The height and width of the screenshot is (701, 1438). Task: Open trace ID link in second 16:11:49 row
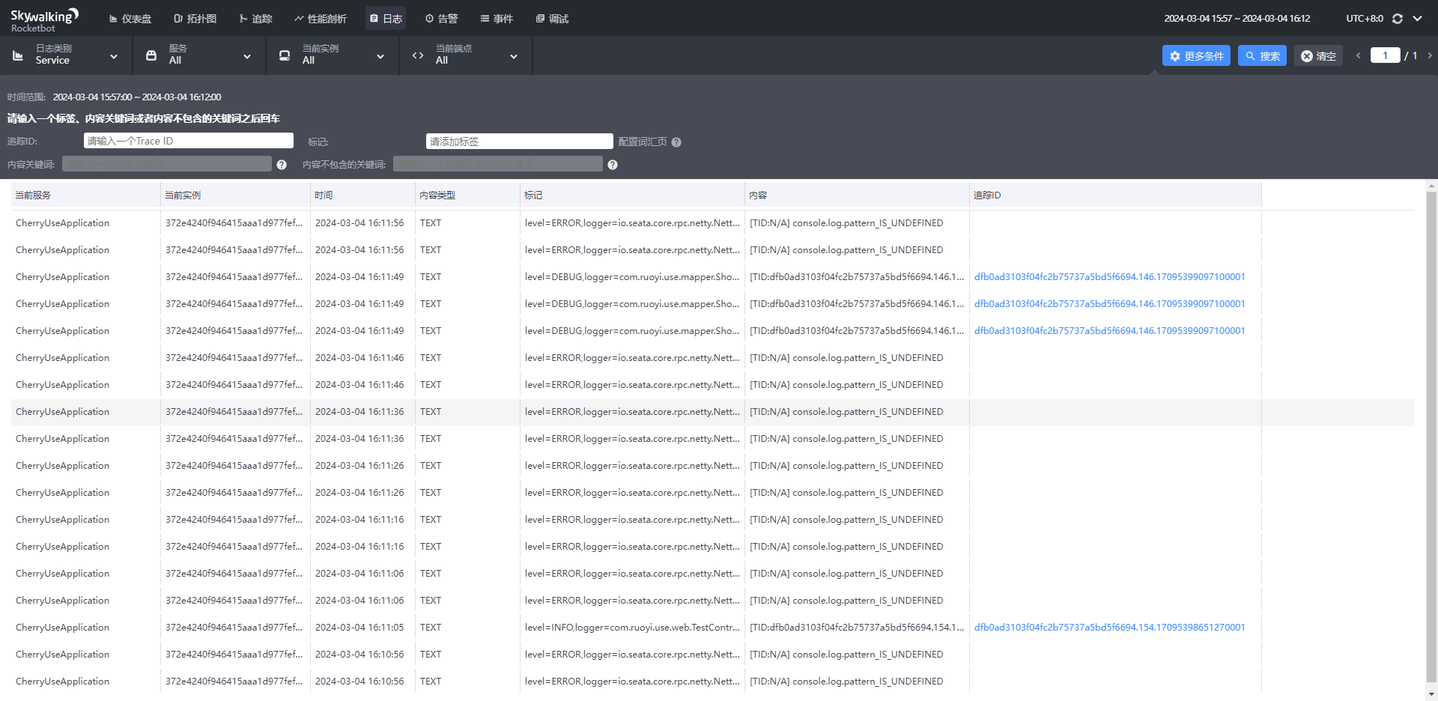(x=1109, y=304)
